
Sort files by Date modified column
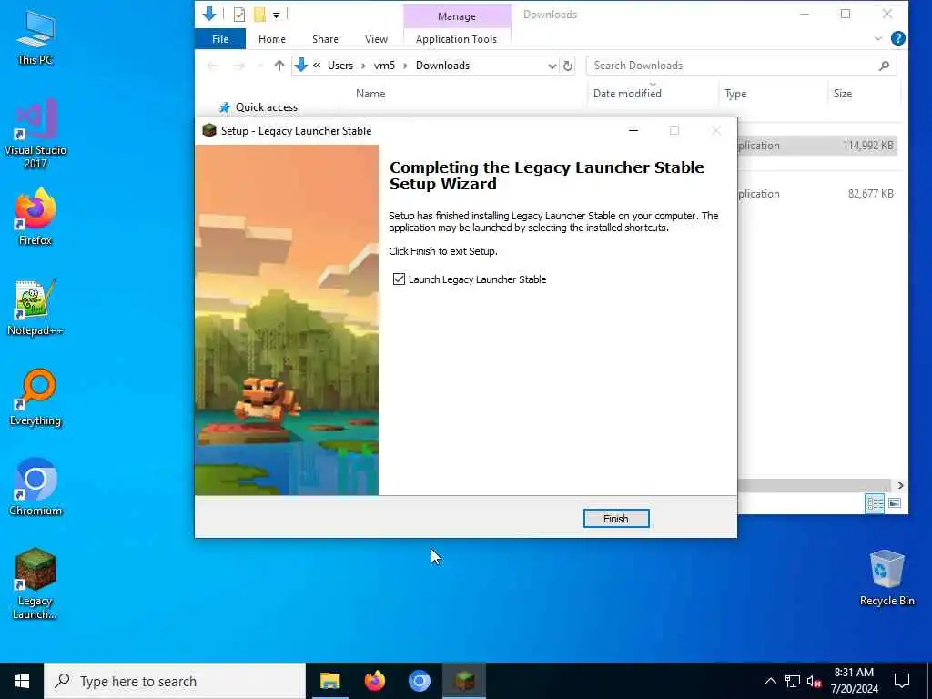pos(627,94)
